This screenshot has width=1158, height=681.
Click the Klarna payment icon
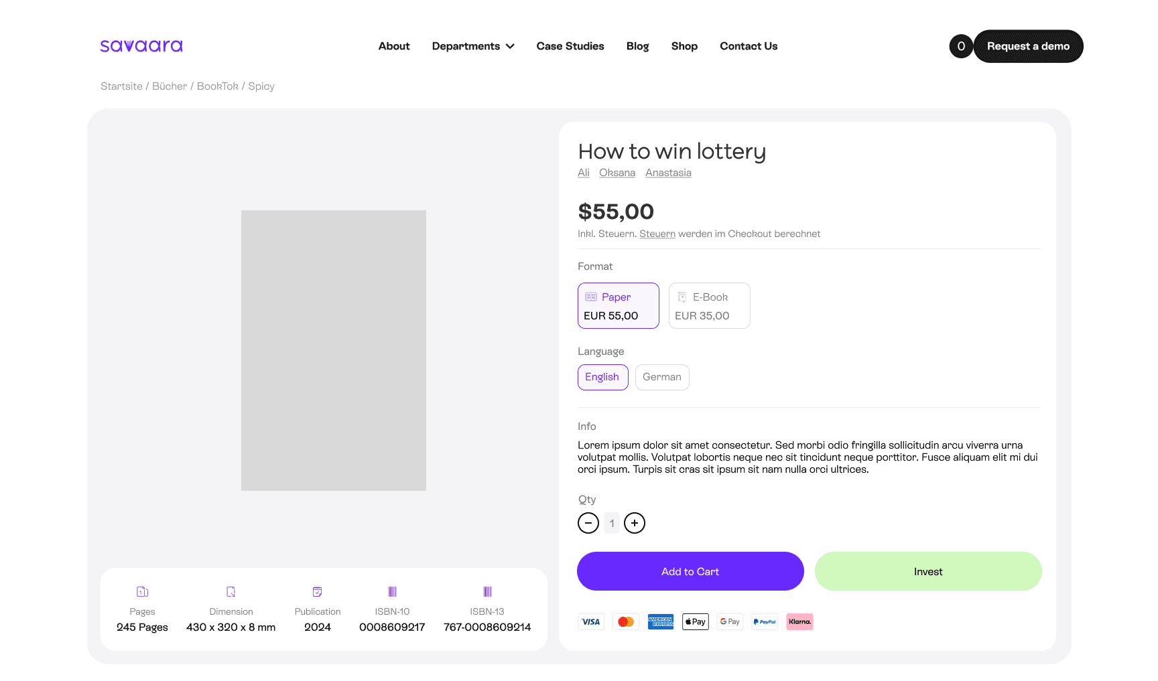click(799, 622)
